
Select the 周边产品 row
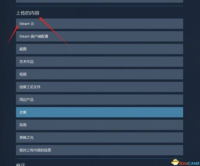pos(99,99)
